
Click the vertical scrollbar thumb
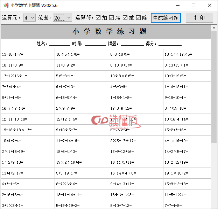click(x=214, y=87)
